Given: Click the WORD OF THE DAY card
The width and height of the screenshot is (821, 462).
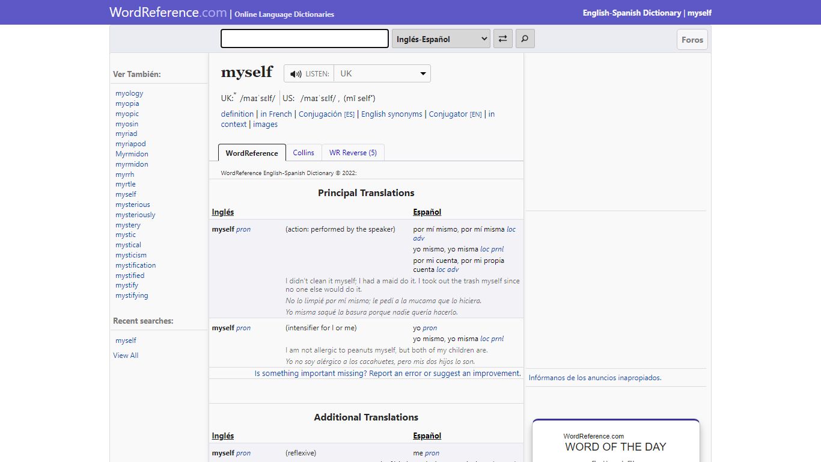Looking at the screenshot, I should click(615, 440).
